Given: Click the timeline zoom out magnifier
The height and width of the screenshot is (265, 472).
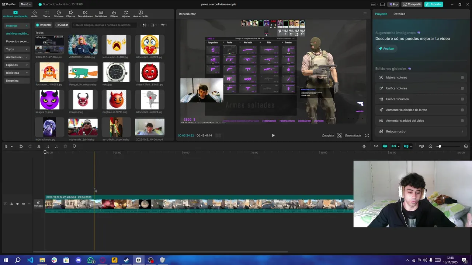Looking at the screenshot, I should tap(430, 146).
